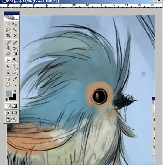Open the foreground color swatch
This screenshot has width=163, height=165.
(x=9, y=94)
